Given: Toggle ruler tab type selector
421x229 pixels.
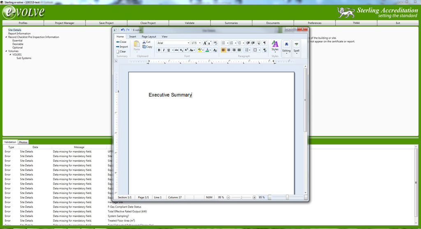Looking at the screenshot, I should (x=116, y=61).
